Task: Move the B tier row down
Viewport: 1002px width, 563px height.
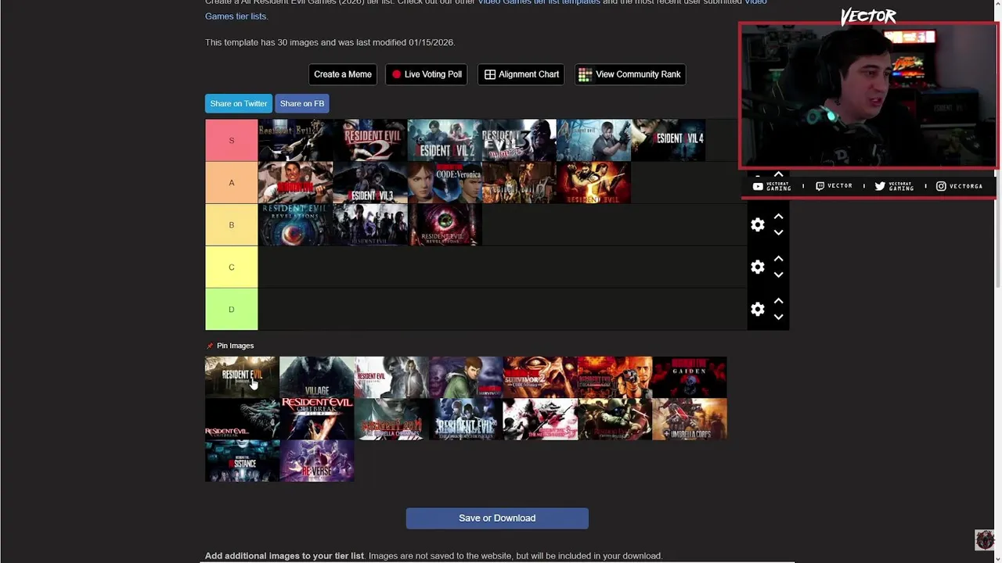Action: coord(778,232)
